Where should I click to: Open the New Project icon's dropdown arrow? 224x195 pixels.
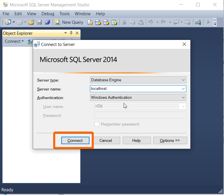14,22
